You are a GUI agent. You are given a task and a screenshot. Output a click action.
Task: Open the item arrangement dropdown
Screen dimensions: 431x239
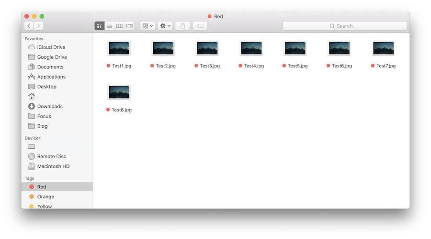pyautogui.click(x=147, y=26)
